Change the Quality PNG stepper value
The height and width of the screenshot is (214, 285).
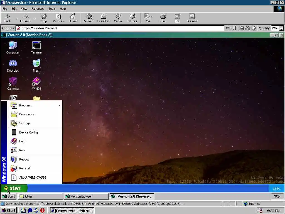tap(281, 28)
